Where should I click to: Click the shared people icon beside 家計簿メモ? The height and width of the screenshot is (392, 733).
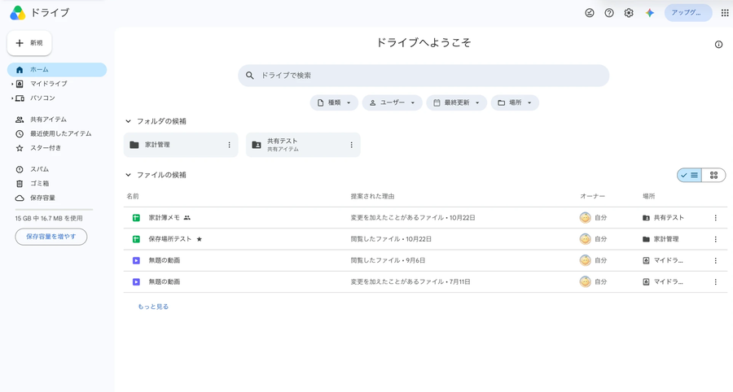coord(187,217)
